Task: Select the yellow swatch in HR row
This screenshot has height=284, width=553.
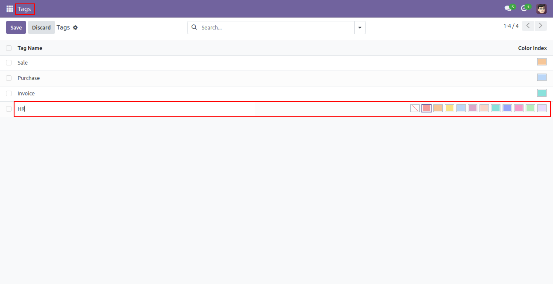Action: point(450,108)
